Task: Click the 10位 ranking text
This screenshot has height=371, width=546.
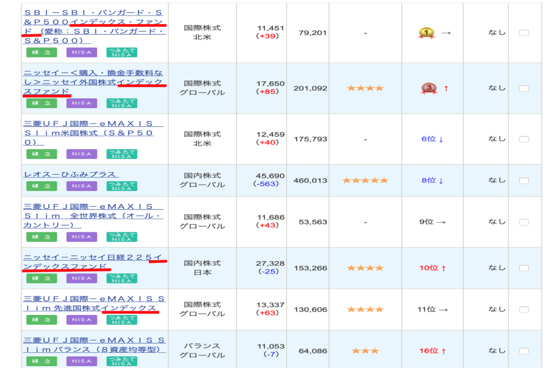Action: [429, 268]
